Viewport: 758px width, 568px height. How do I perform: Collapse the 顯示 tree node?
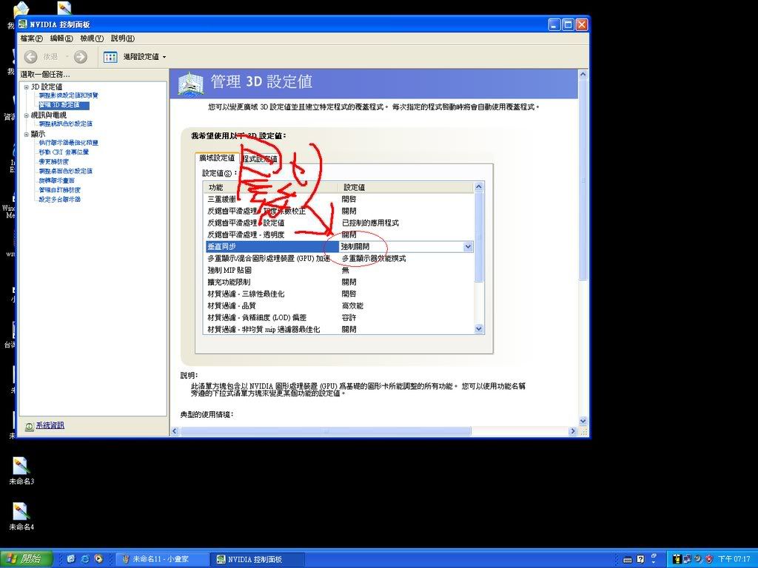[26, 134]
